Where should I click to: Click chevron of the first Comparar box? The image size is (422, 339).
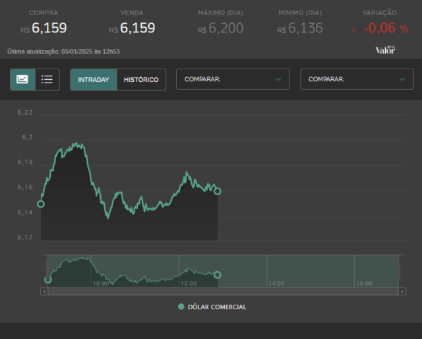coord(278,79)
